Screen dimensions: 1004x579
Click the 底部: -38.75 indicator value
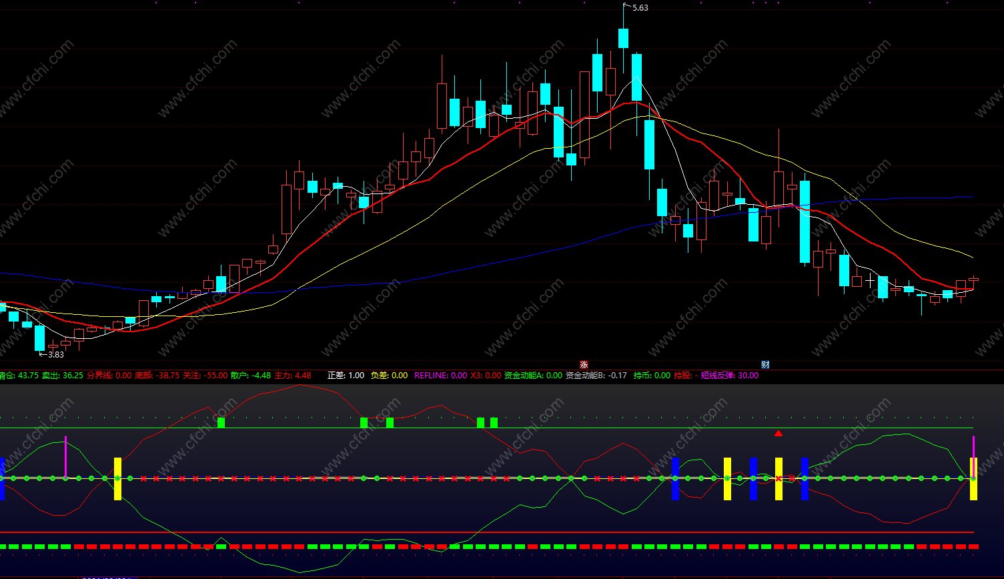pyautogui.click(x=157, y=376)
